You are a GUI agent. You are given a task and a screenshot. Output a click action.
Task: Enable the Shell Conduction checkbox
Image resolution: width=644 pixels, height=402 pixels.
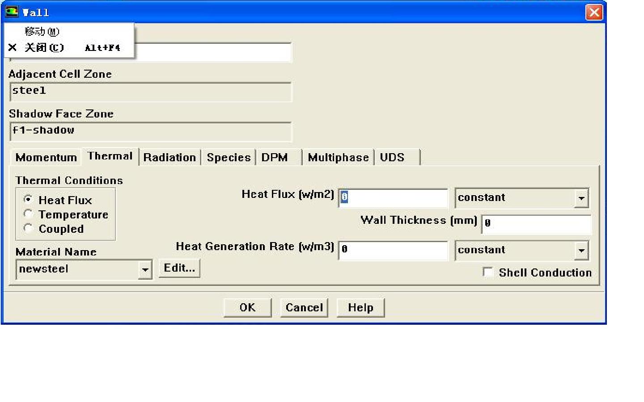click(488, 272)
